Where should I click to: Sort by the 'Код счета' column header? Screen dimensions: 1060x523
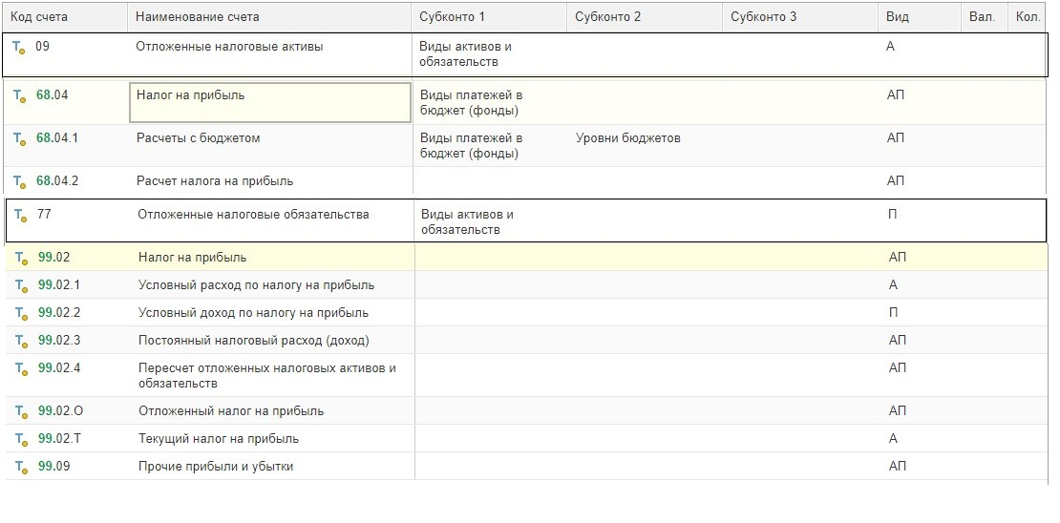click(39, 17)
